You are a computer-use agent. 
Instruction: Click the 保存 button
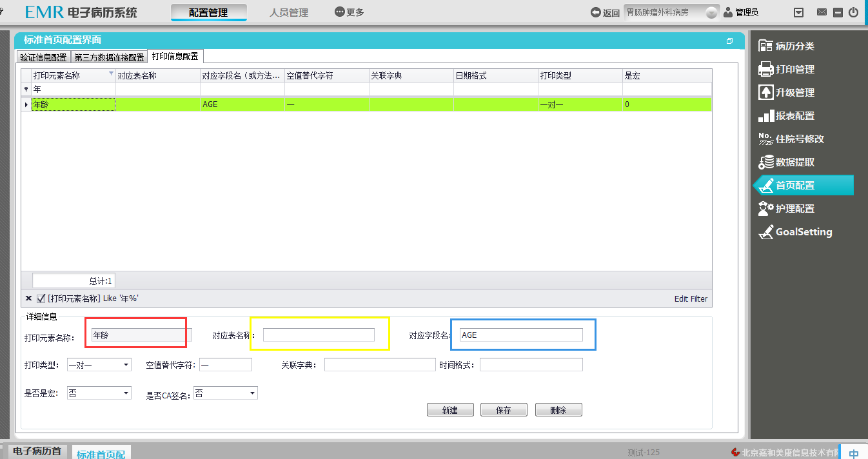click(x=504, y=410)
